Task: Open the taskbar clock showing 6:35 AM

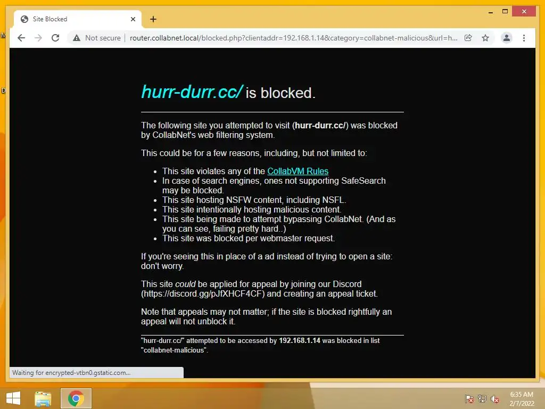Action: [522, 399]
